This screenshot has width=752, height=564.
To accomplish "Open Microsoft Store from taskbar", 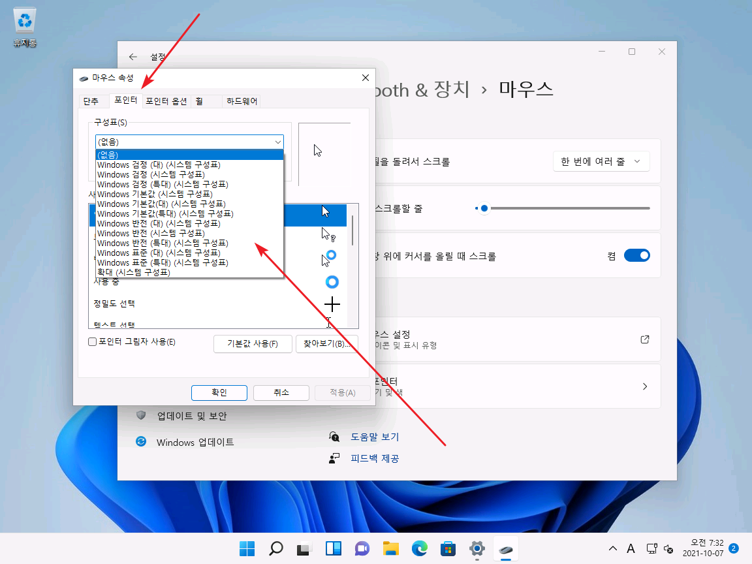I will [x=448, y=548].
